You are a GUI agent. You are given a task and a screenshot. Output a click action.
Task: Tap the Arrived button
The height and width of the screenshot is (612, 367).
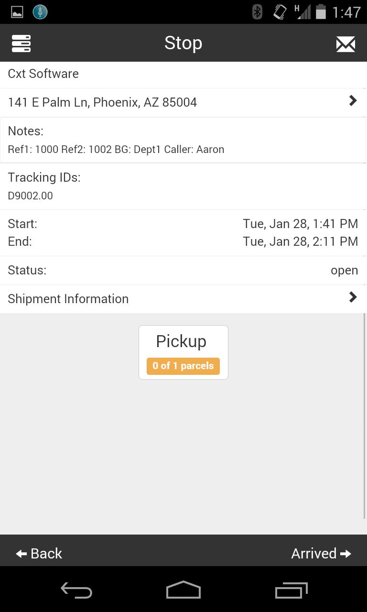[321, 553]
